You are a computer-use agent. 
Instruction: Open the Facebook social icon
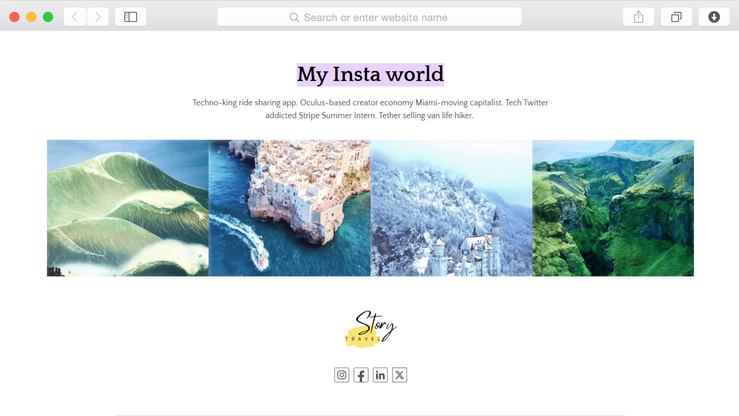pyautogui.click(x=361, y=375)
